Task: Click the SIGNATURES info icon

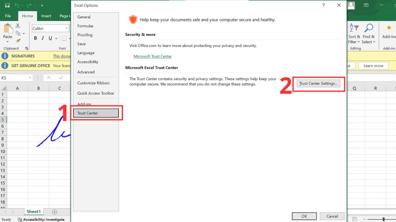Action: (x=5, y=56)
